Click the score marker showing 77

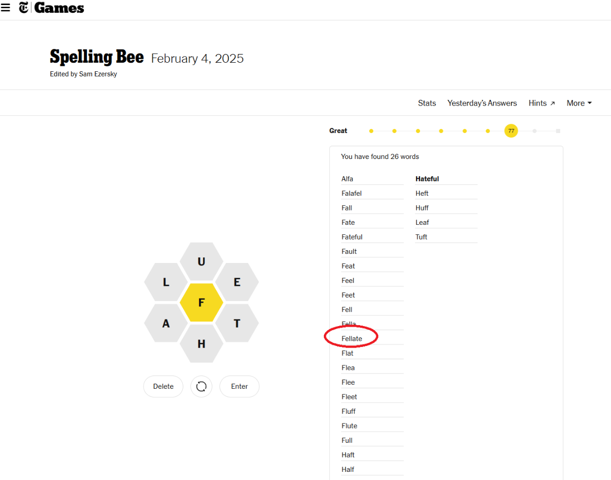coord(511,131)
